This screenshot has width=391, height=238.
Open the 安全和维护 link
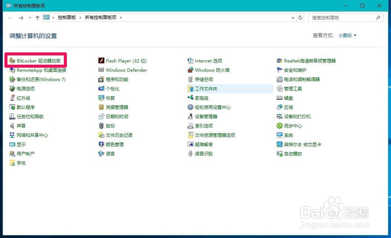pos(295,70)
